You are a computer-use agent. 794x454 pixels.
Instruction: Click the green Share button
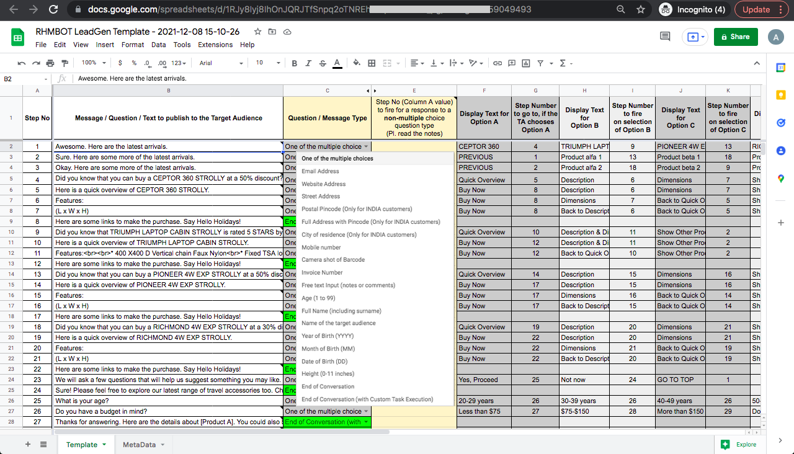(x=736, y=37)
